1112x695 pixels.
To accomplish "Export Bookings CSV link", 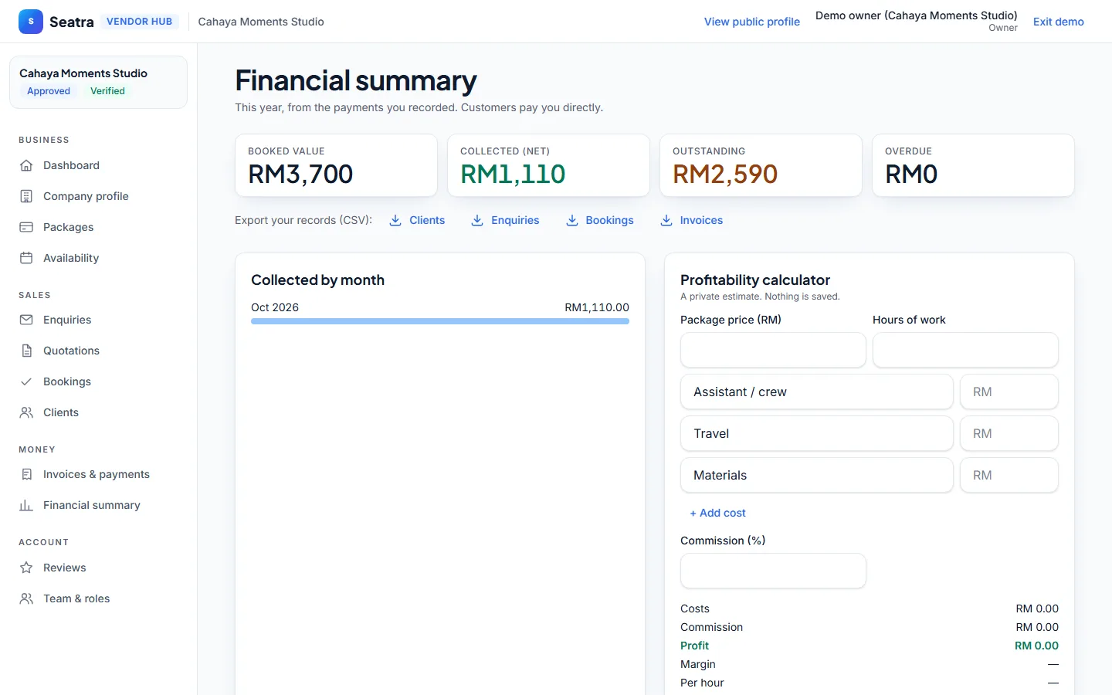I will tap(599, 220).
